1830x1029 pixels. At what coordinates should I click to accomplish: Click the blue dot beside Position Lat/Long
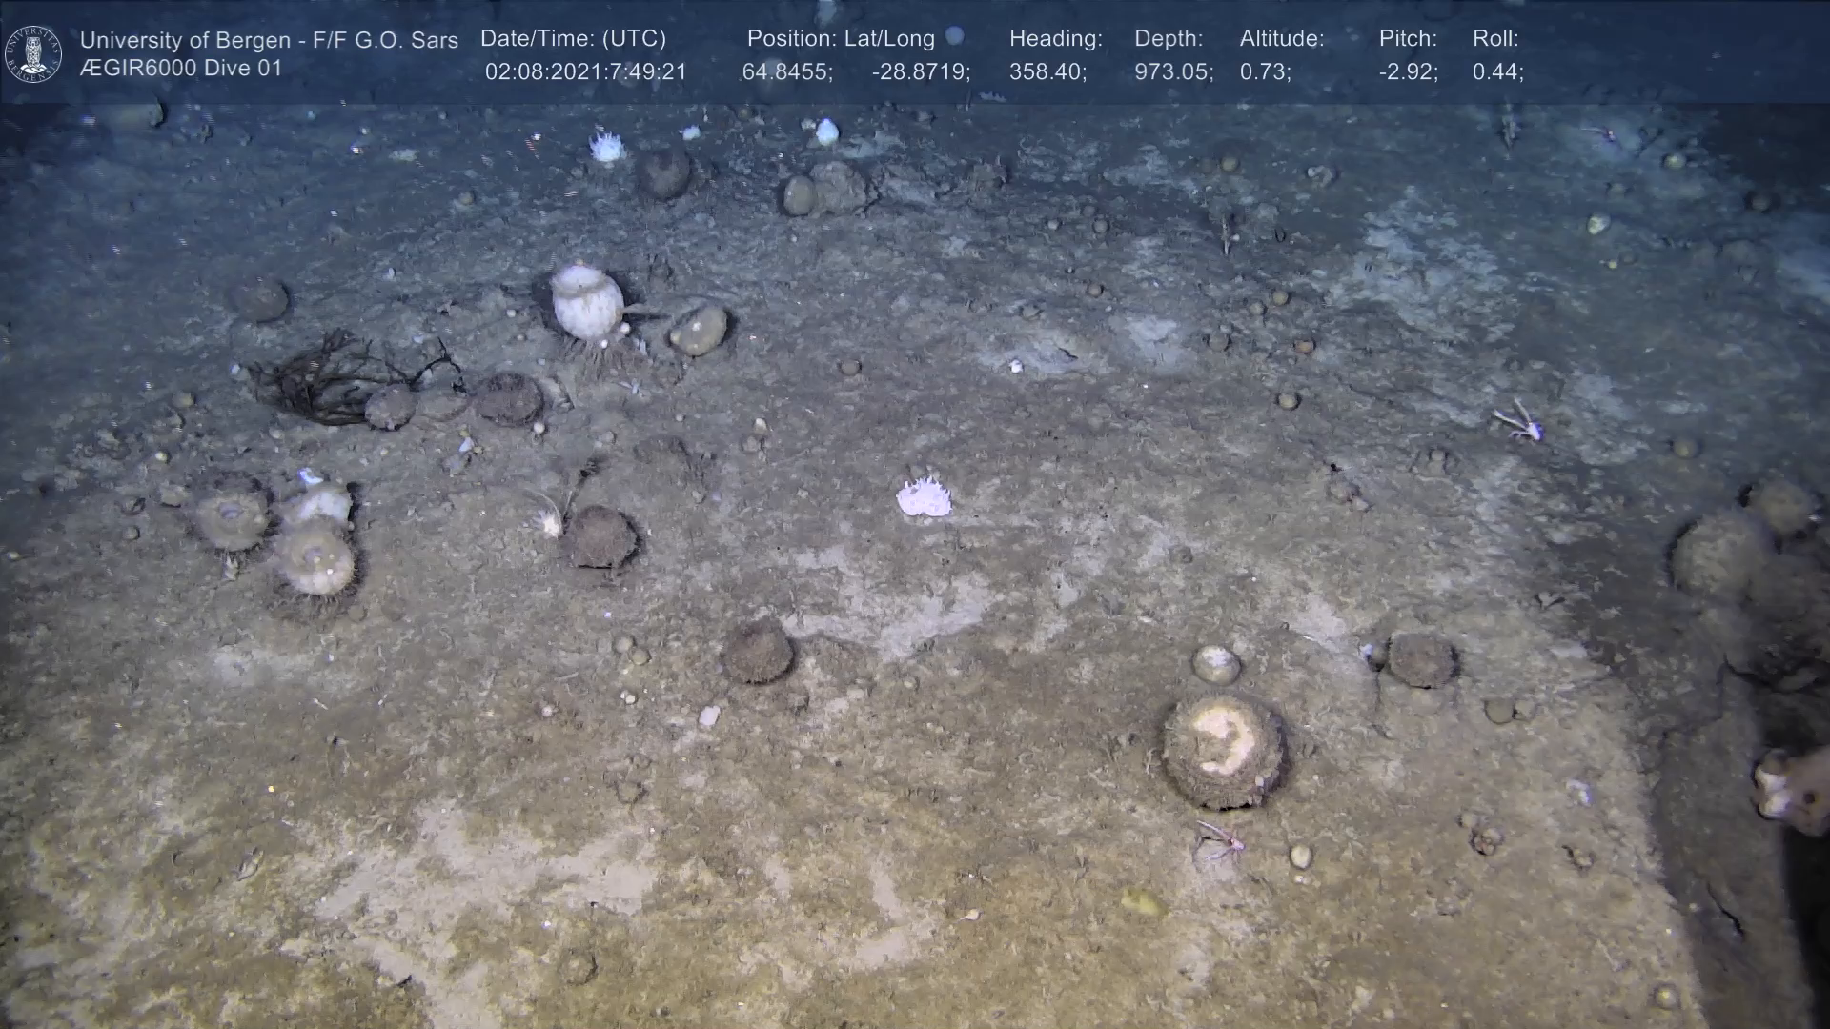coord(954,36)
